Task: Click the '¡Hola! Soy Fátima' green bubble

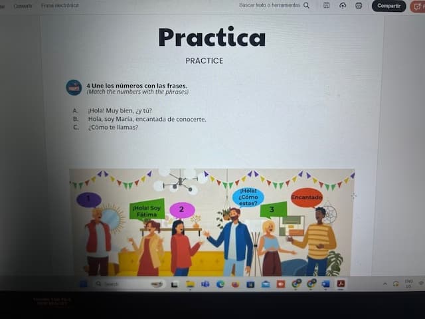Action: (x=147, y=209)
